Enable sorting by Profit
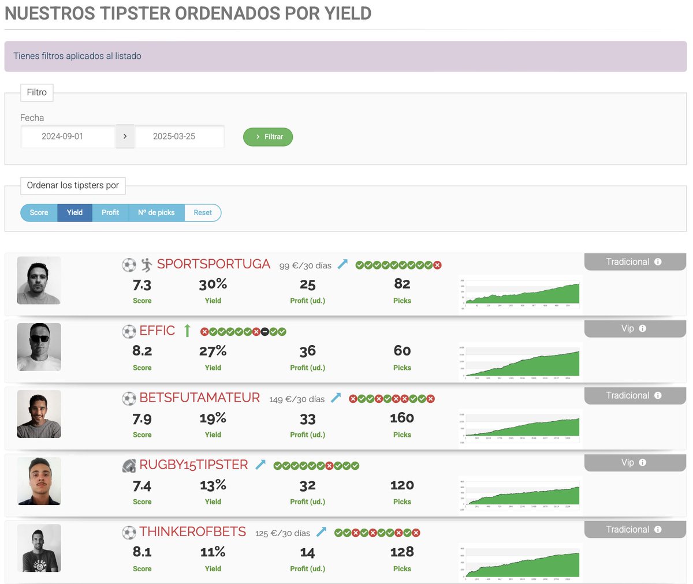Image resolution: width=693 pixels, height=584 pixels. pos(110,212)
